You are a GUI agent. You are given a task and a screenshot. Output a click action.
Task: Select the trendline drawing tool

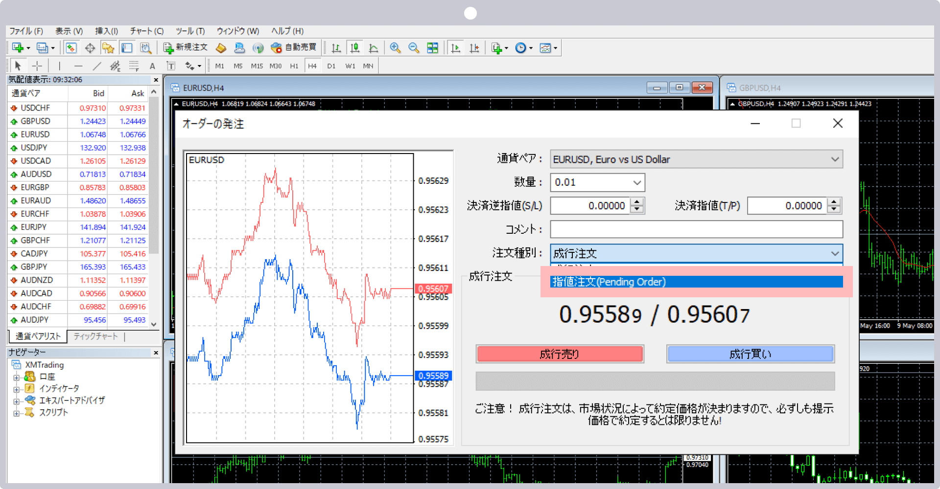(97, 66)
